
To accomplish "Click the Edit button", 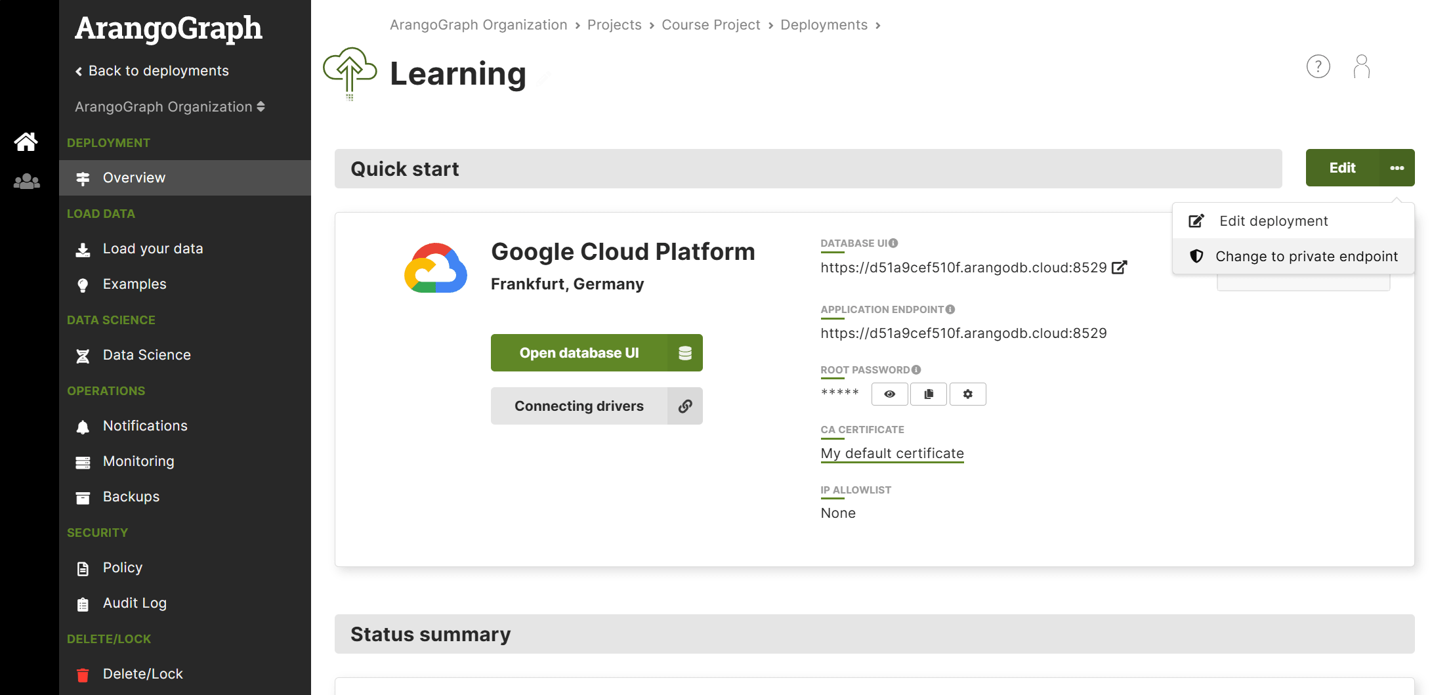I will click(1343, 168).
